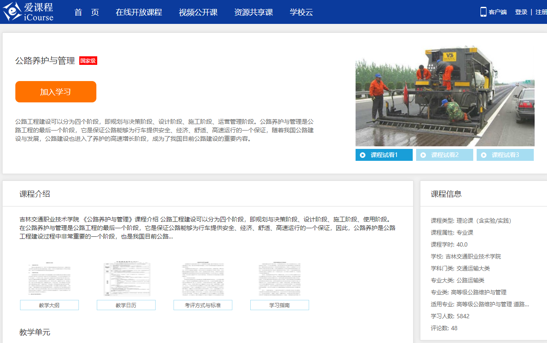This screenshot has width=547, height=343.
Task: Open the 学习指南 document thumbnail
Action: 280,279
